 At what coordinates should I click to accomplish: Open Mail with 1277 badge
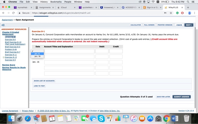36,119
